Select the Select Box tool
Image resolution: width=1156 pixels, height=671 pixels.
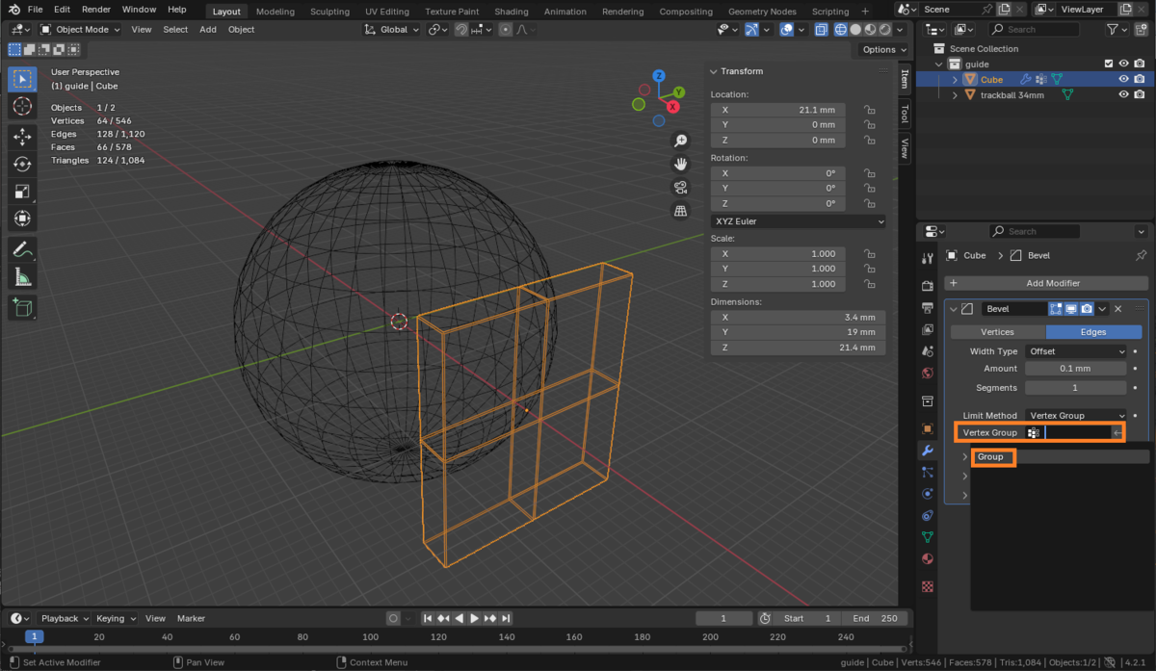[22, 79]
